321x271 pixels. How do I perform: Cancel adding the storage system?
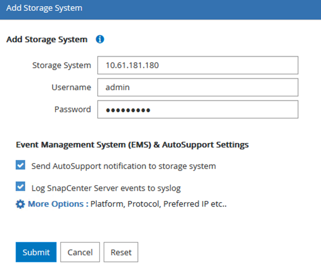click(x=80, y=252)
